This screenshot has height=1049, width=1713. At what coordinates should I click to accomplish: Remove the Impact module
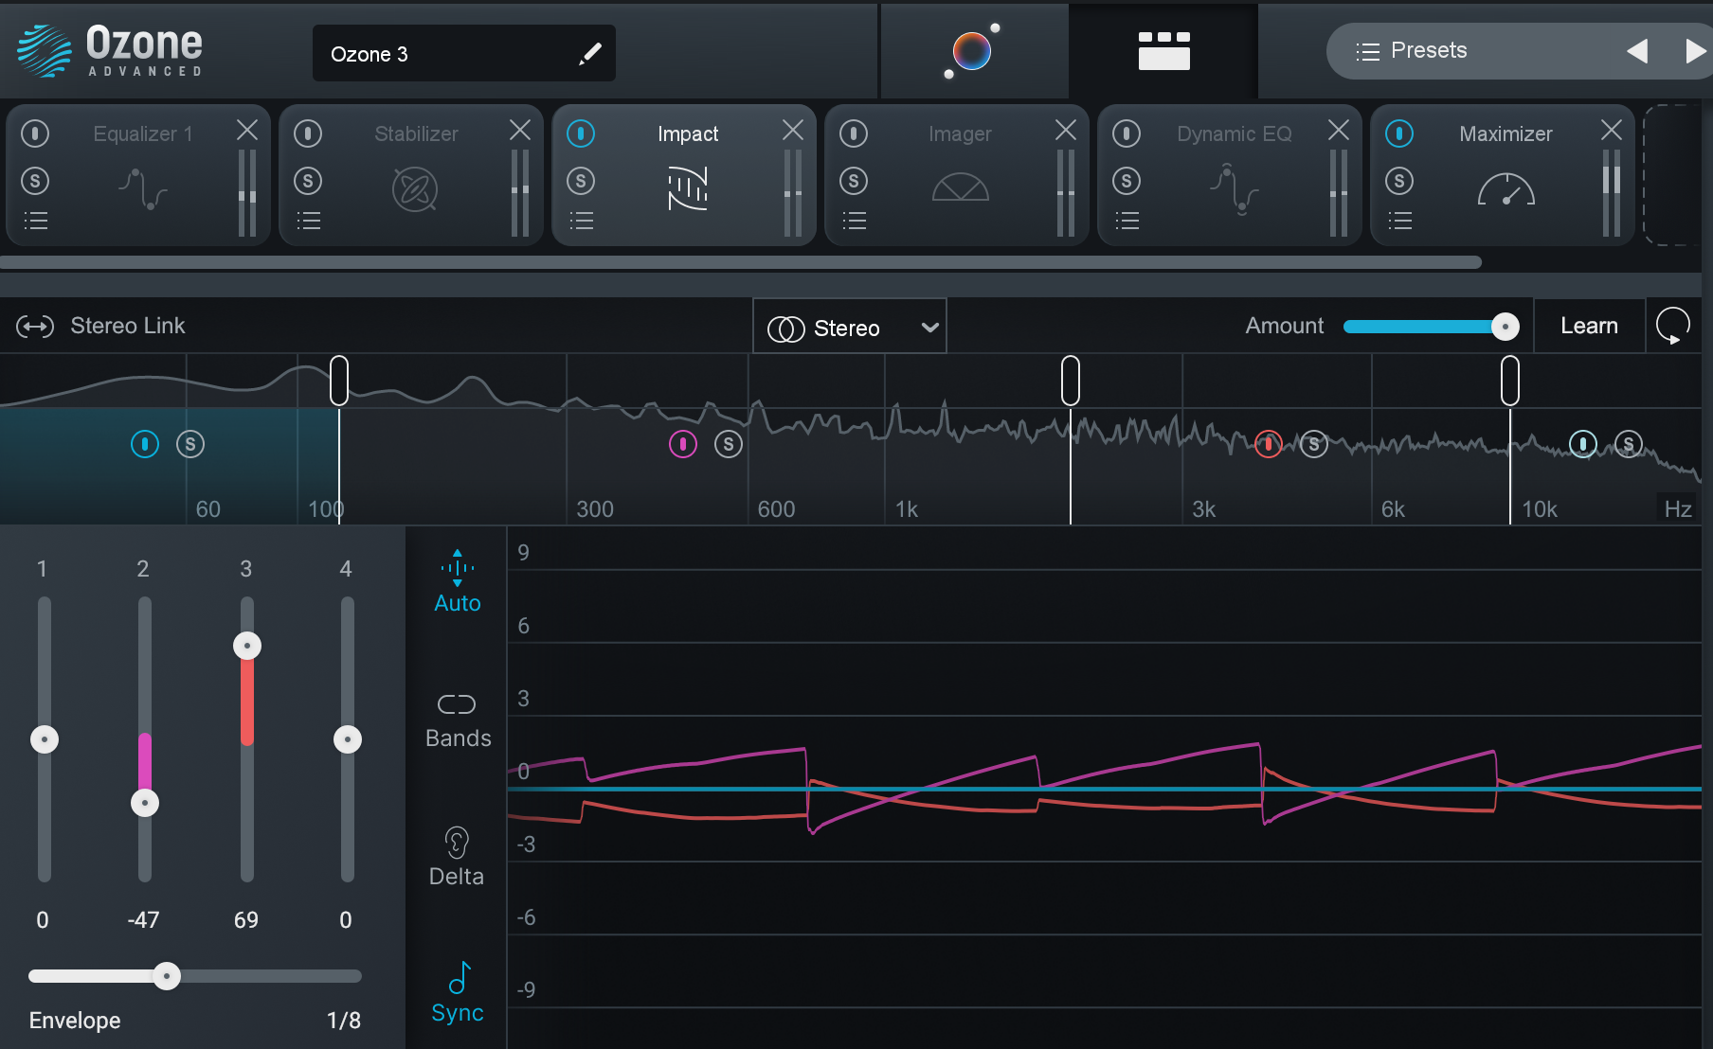(793, 131)
